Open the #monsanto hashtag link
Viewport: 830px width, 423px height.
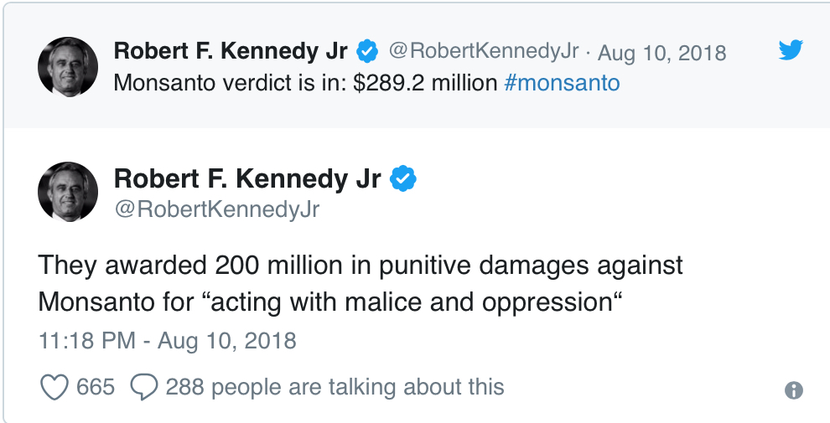pyautogui.click(x=563, y=83)
